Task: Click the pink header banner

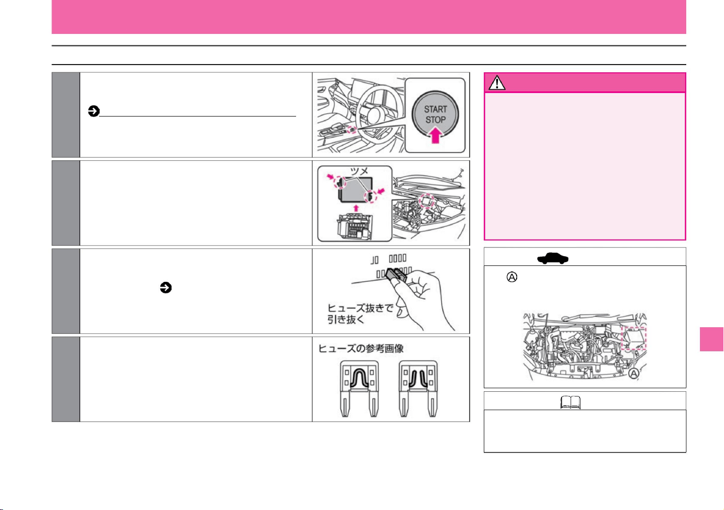Action: [369, 17]
